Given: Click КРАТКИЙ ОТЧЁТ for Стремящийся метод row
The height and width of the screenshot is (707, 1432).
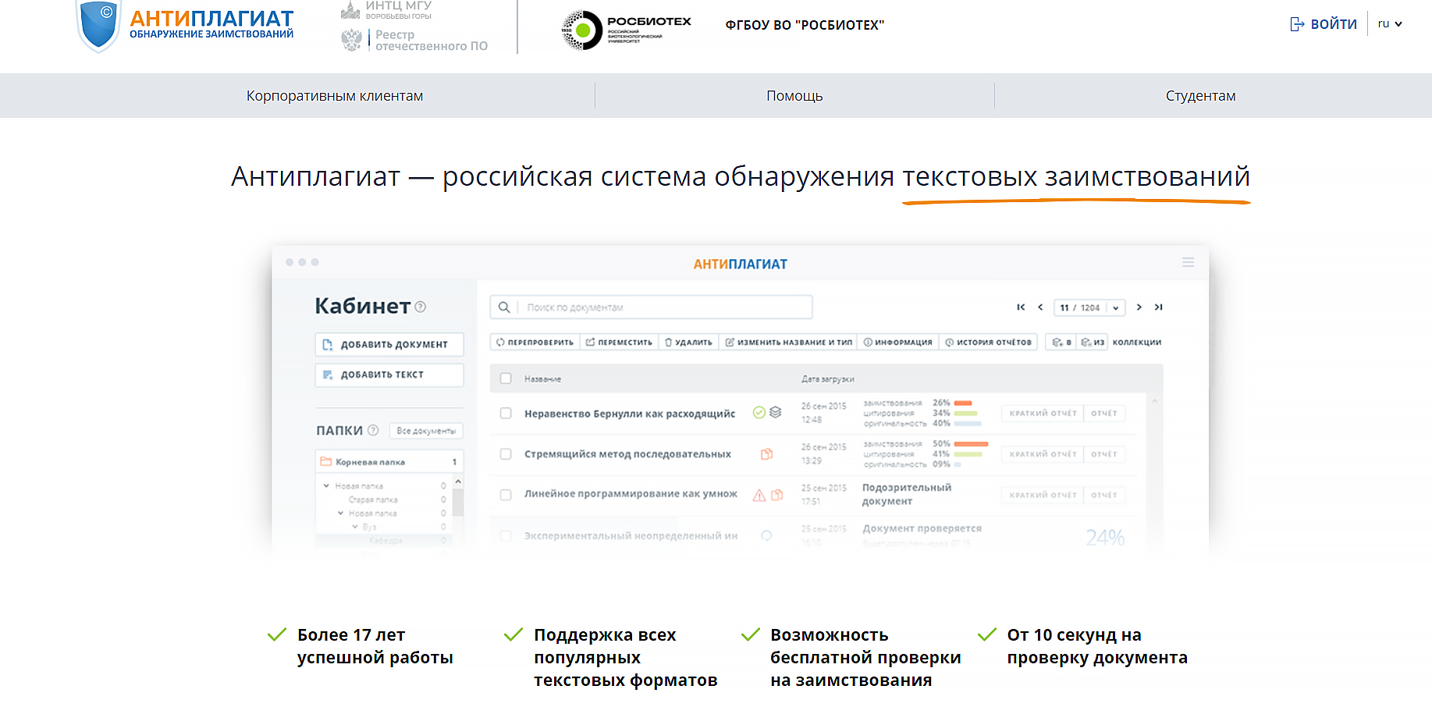Looking at the screenshot, I should (x=1043, y=454).
